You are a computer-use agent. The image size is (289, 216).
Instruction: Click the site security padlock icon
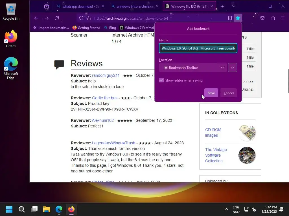[89, 18]
